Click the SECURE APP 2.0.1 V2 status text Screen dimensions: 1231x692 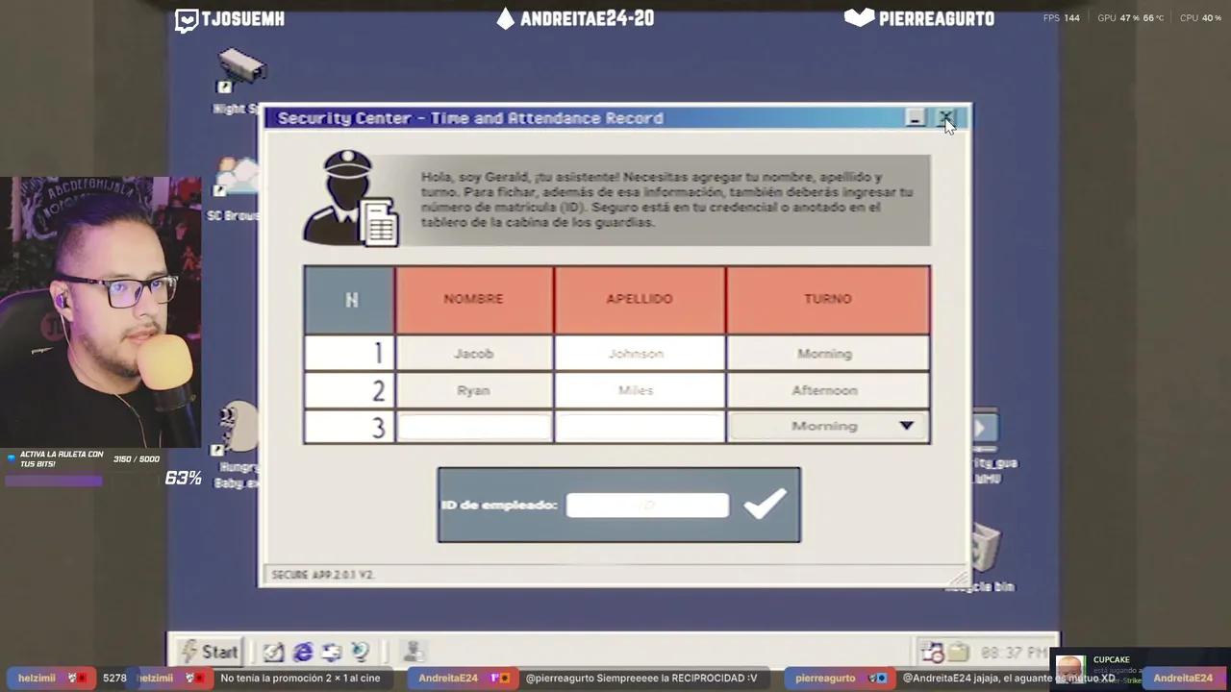tap(323, 575)
